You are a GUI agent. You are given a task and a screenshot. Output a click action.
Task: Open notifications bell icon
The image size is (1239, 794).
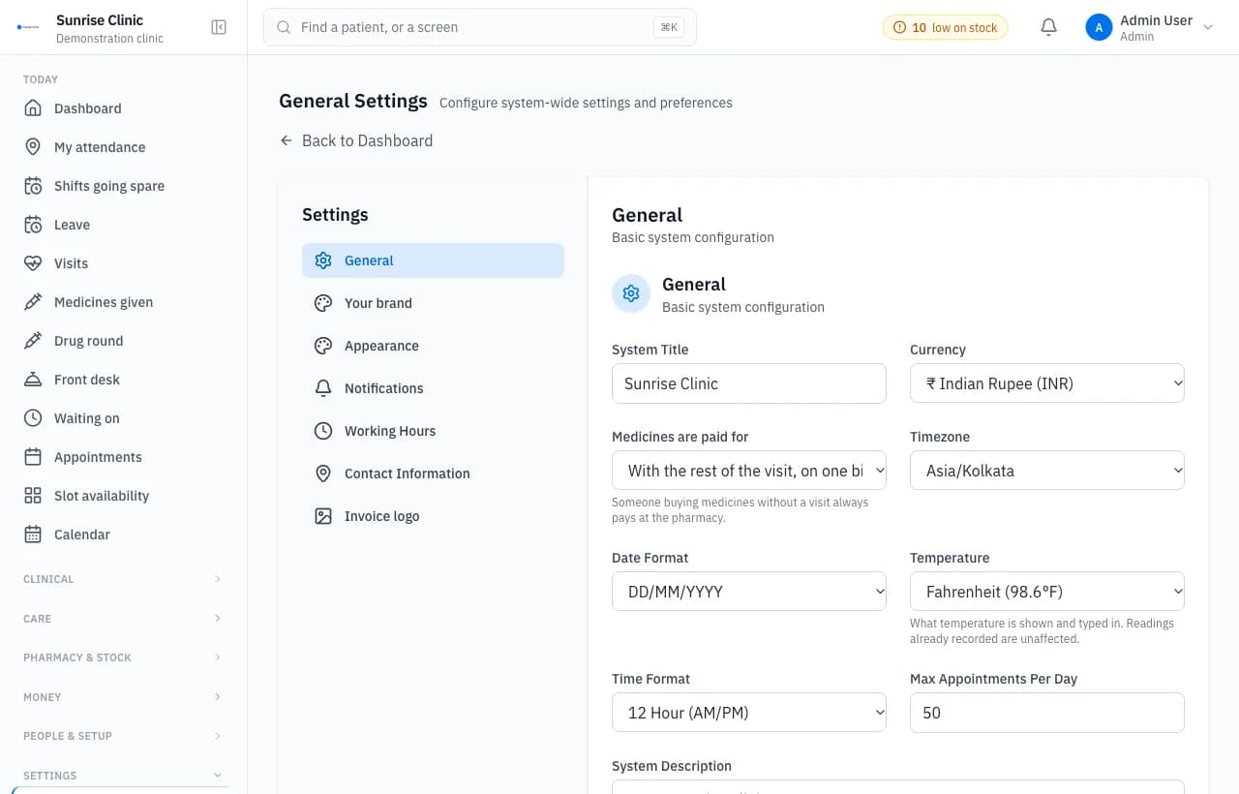(1048, 27)
